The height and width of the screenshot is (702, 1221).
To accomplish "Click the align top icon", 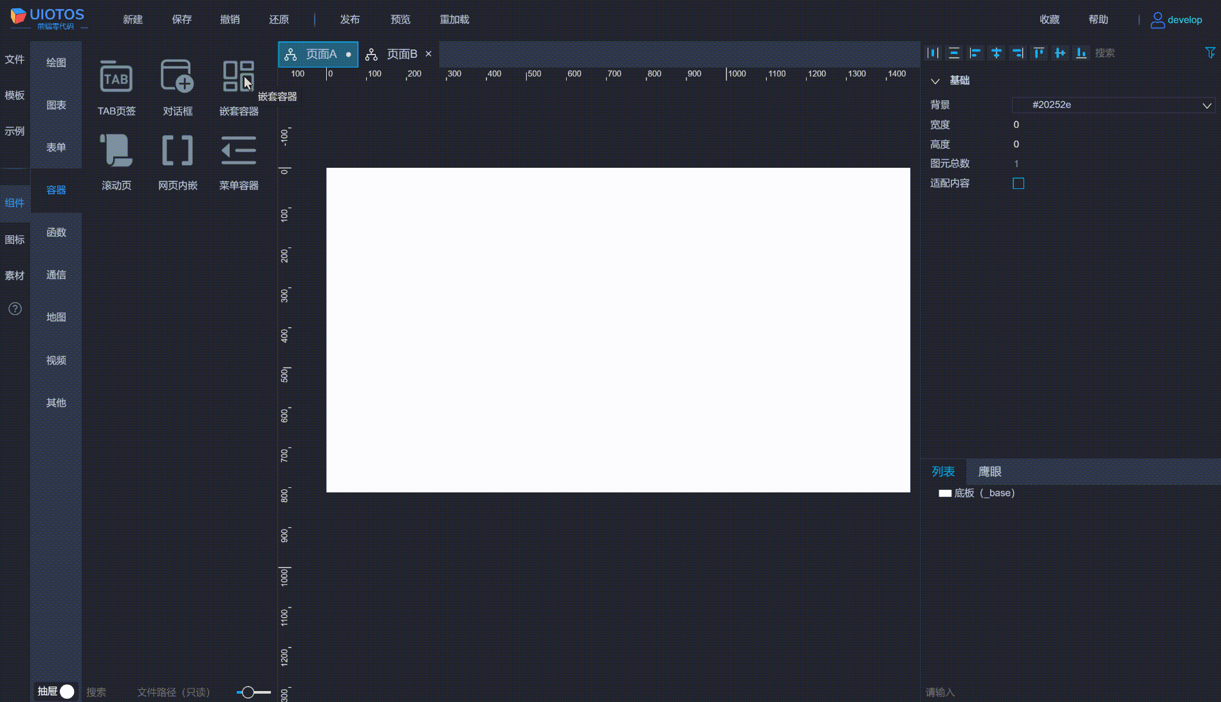I will pyautogui.click(x=1039, y=53).
